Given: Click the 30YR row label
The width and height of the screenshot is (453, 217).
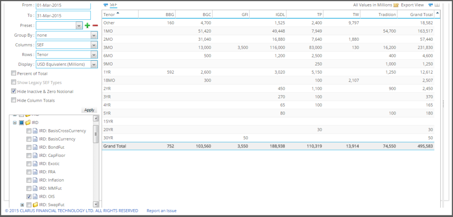Looking at the screenshot, I should pyautogui.click(x=108, y=138).
